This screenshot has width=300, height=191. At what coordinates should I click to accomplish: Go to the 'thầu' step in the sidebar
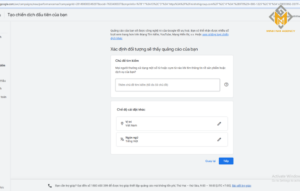click(x=3, y=81)
